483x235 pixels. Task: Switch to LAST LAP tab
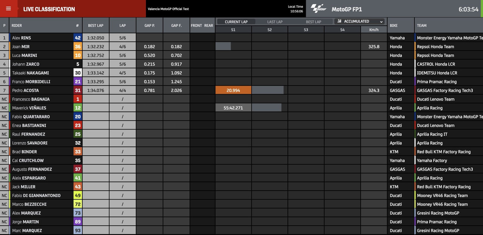click(x=275, y=22)
